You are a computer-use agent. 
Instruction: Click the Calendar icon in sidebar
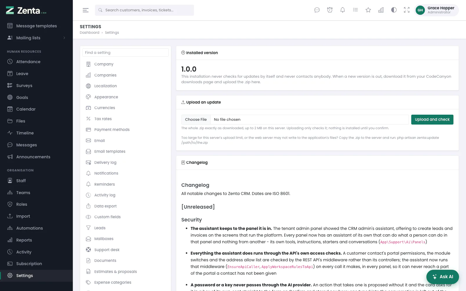pyautogui.click(x=10, y=109)
